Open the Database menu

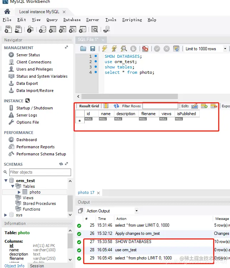72,20
